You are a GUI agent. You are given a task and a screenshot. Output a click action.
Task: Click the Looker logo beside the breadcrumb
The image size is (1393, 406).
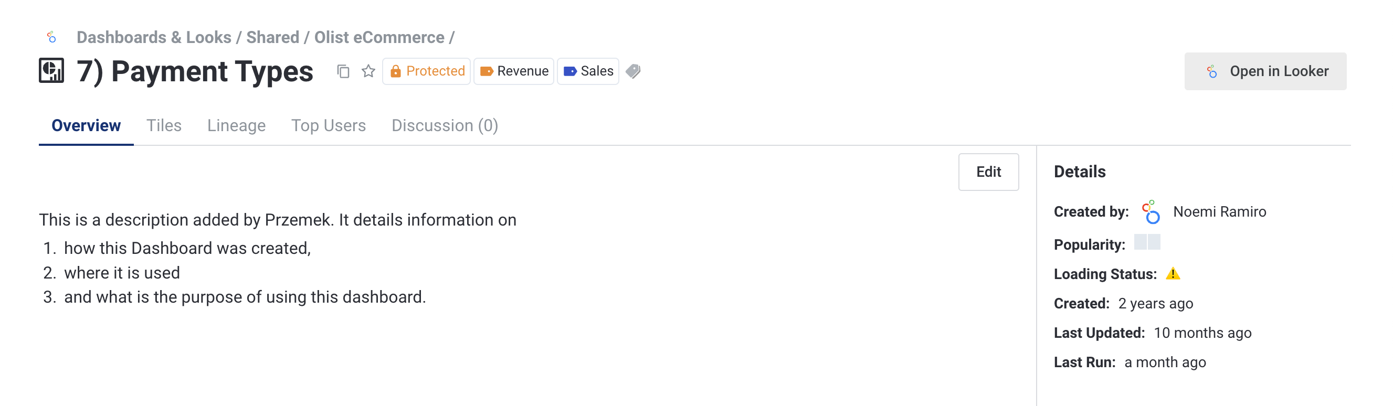[x=52, y=37]
